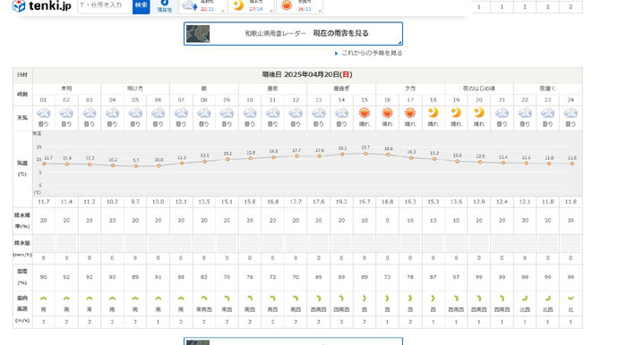Use the 現在地 current location icon
The width and height of the screenshot is (627, 345).
pos(165,5)
